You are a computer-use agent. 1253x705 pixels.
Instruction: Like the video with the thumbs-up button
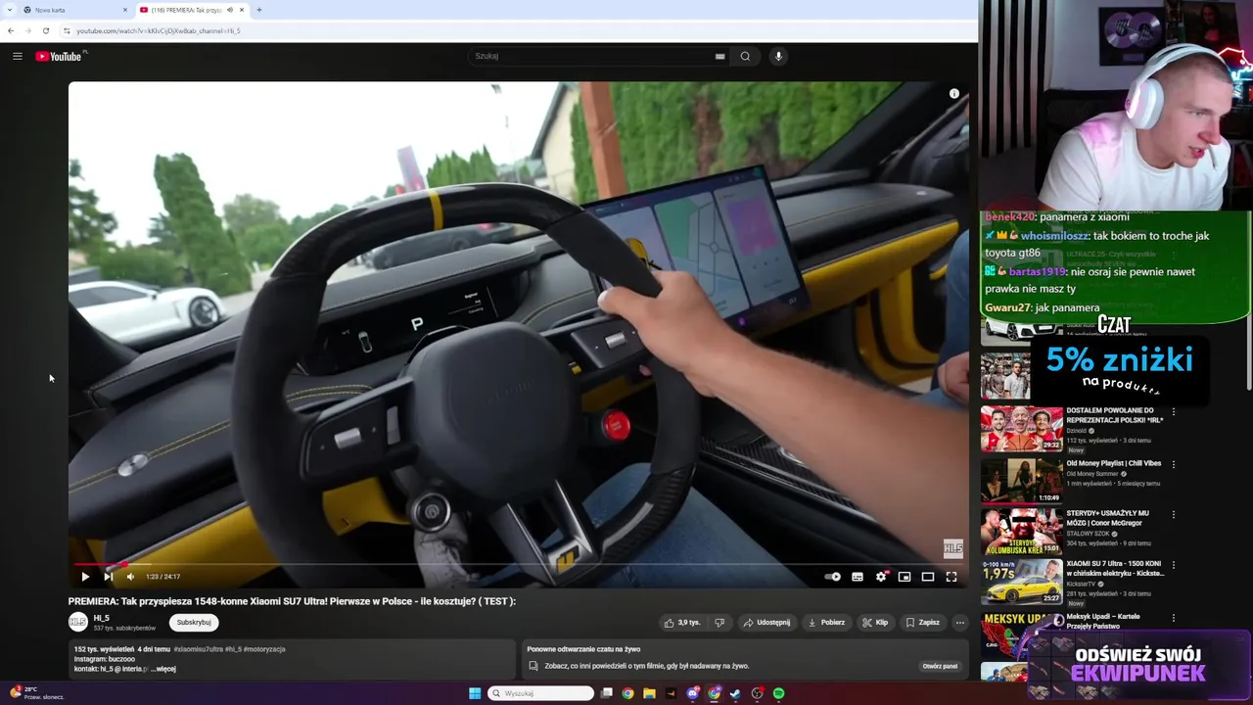682,622
